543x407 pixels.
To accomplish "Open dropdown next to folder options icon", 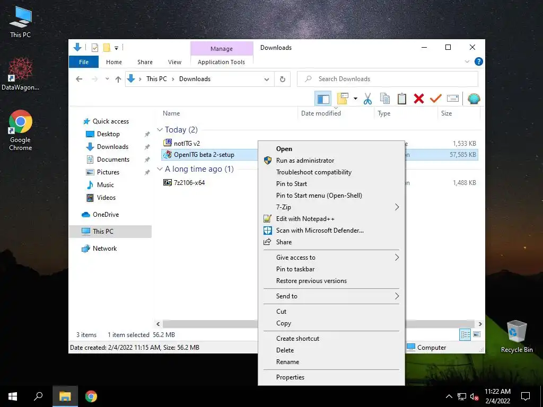I will coord(355,99).
